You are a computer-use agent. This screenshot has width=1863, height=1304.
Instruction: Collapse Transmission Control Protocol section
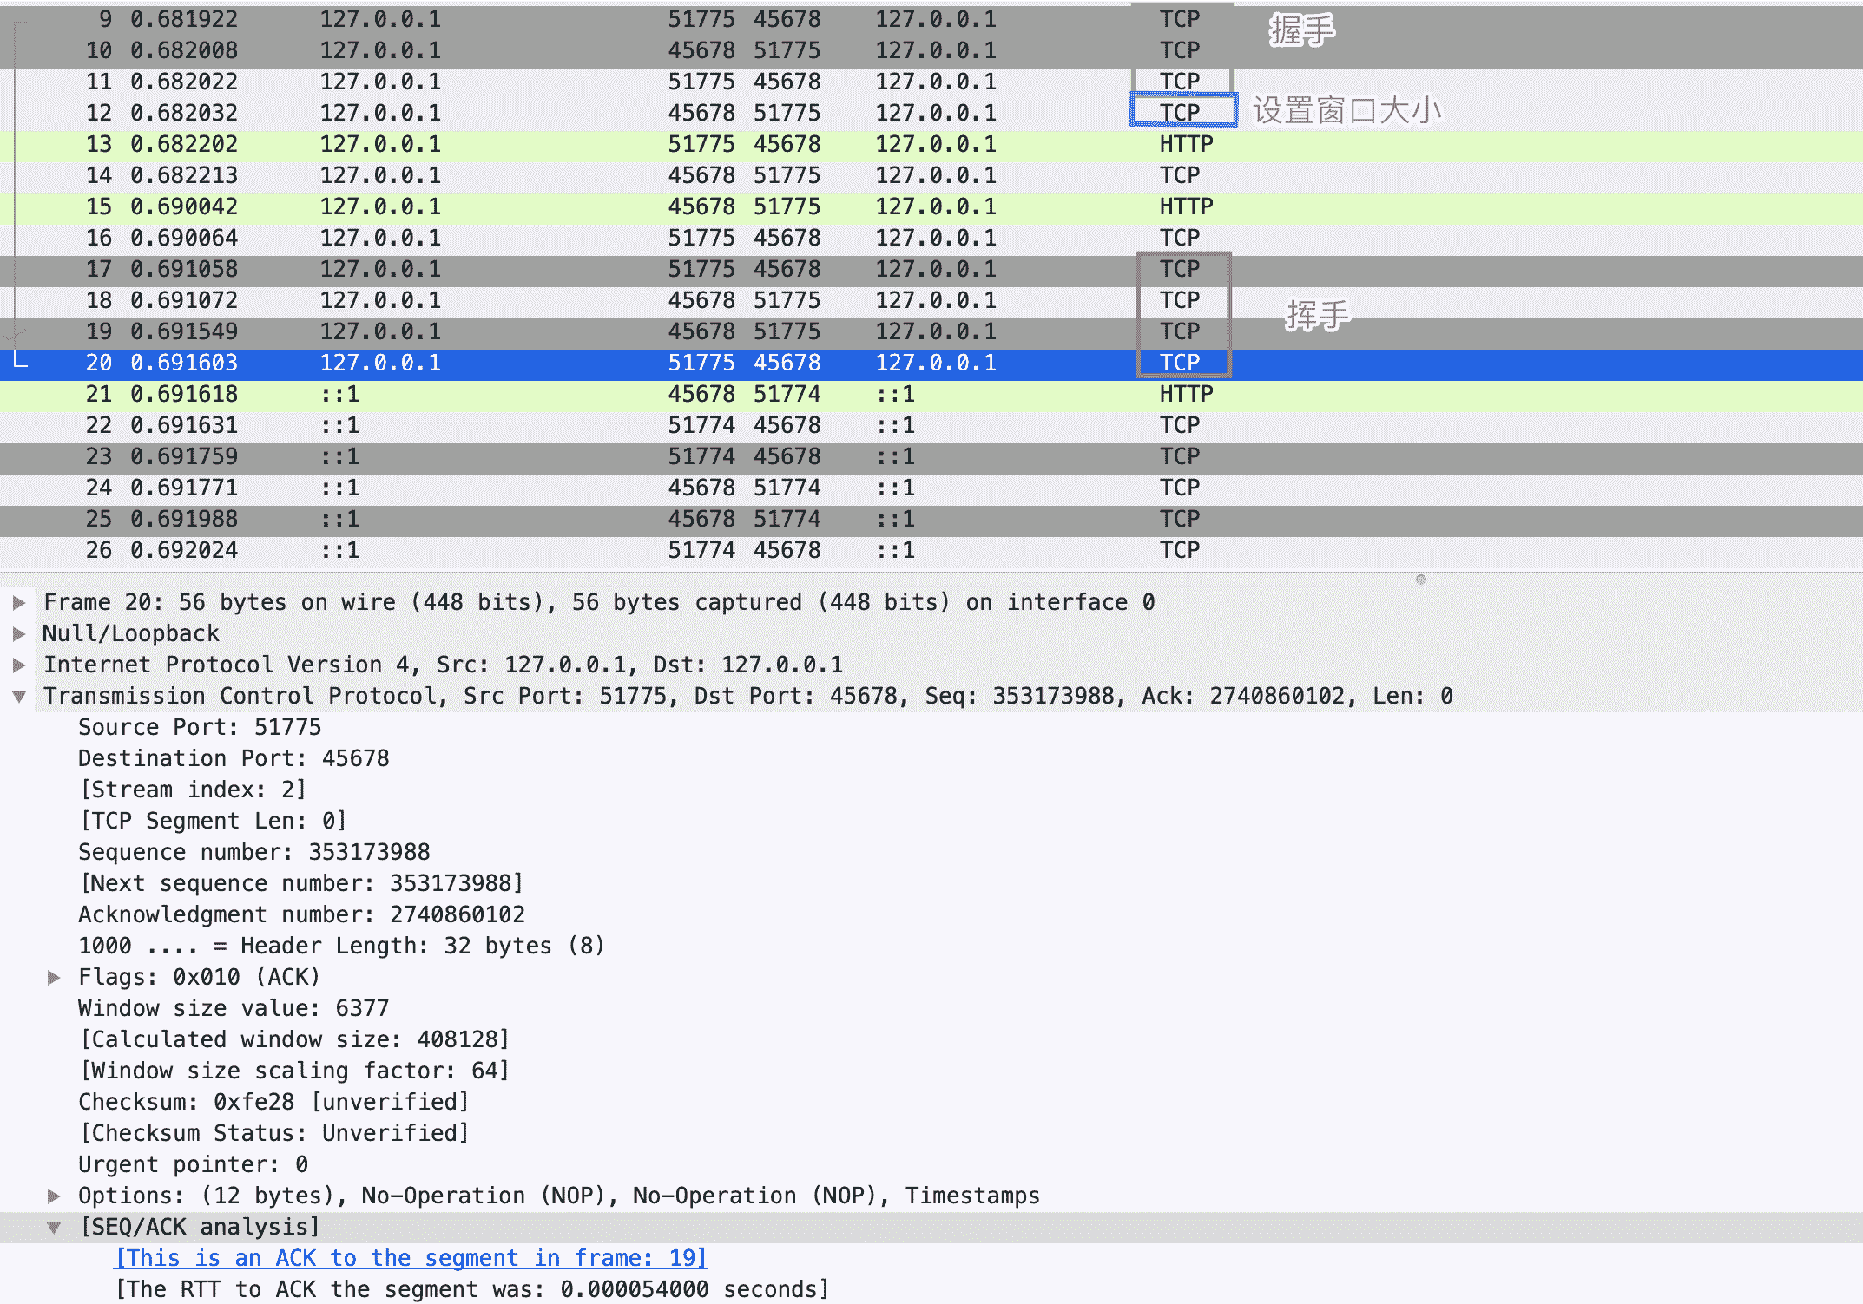(x=19, y=696)
